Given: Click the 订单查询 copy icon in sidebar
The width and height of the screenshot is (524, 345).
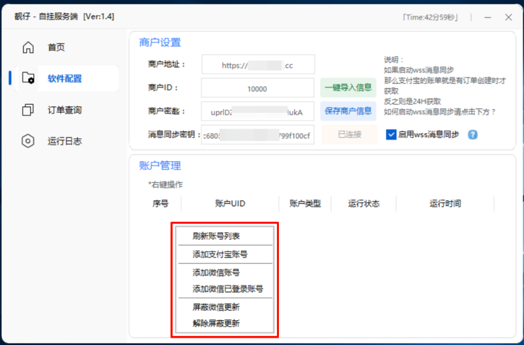Looking at the screenshot, I should click(x=28, y=110).
